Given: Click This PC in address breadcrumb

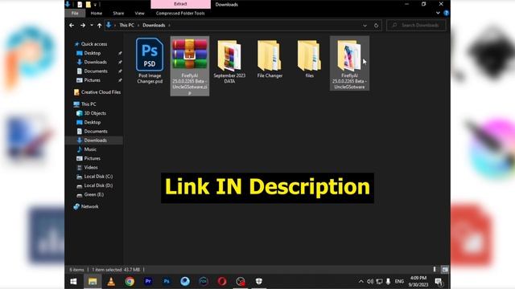Looking at the screenshot, I should pos(126,25).
